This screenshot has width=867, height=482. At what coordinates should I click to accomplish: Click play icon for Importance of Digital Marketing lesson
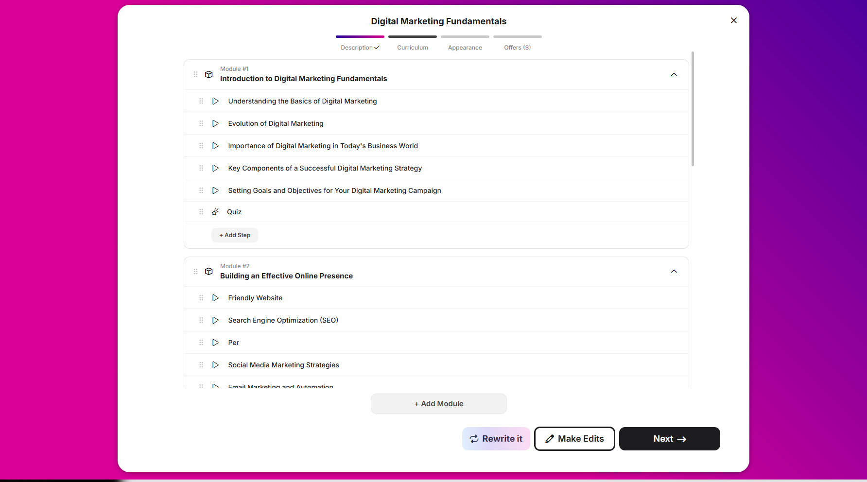tap(215, 146)
